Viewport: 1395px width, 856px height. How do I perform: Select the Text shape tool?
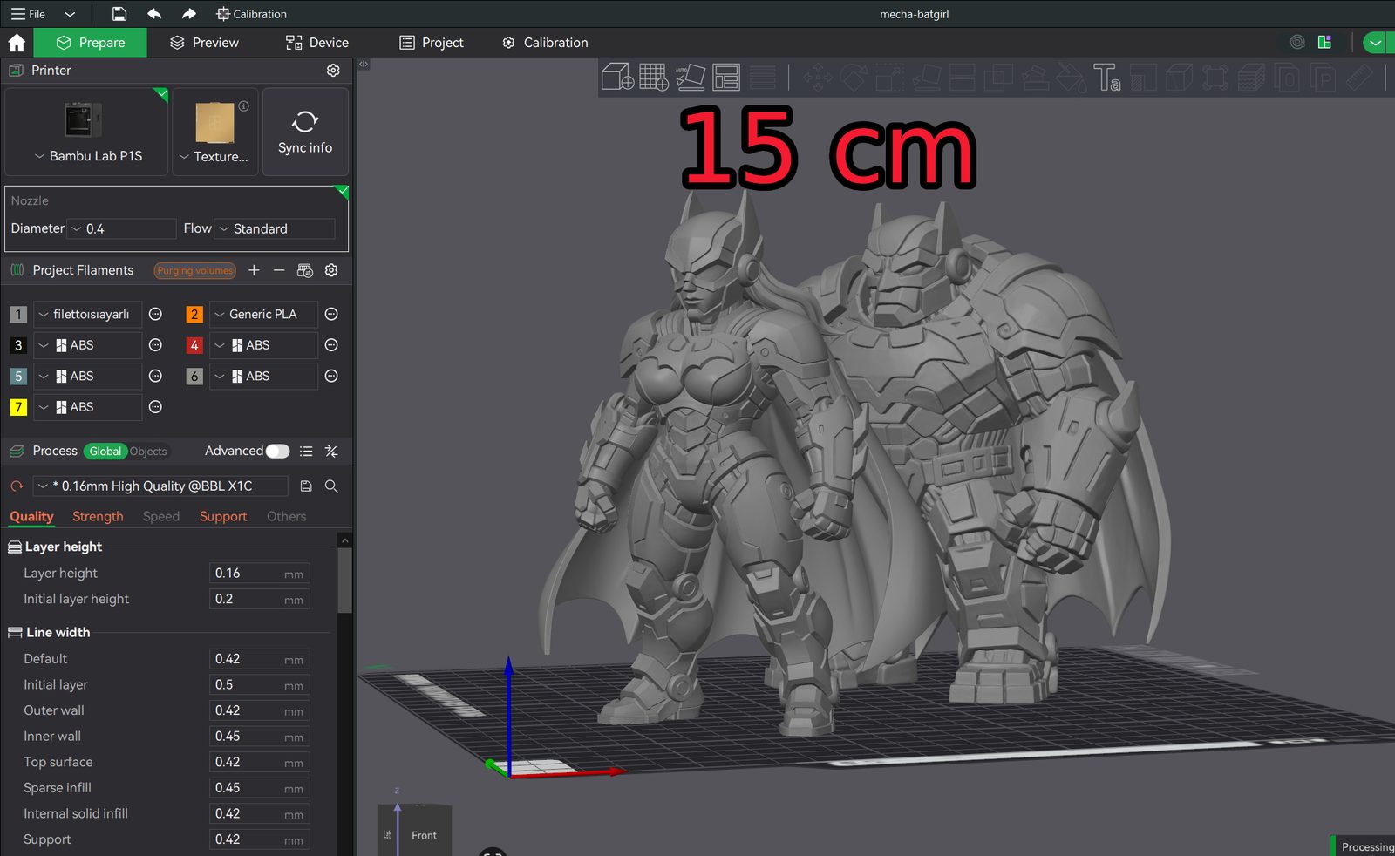click(x=1107, y=78)
